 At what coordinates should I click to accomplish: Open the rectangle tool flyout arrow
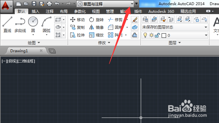point(64,20)
